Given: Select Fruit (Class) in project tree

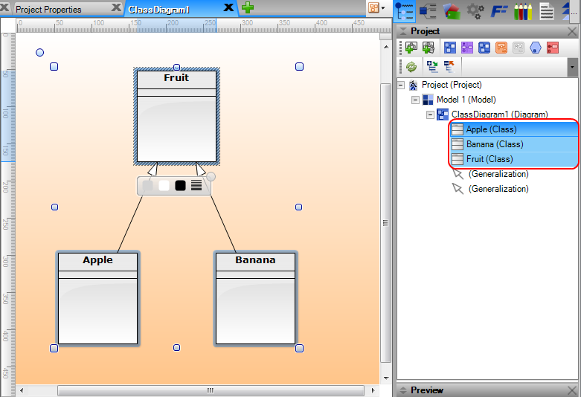Looking at the screenshot, I should (x=514, y=159).
